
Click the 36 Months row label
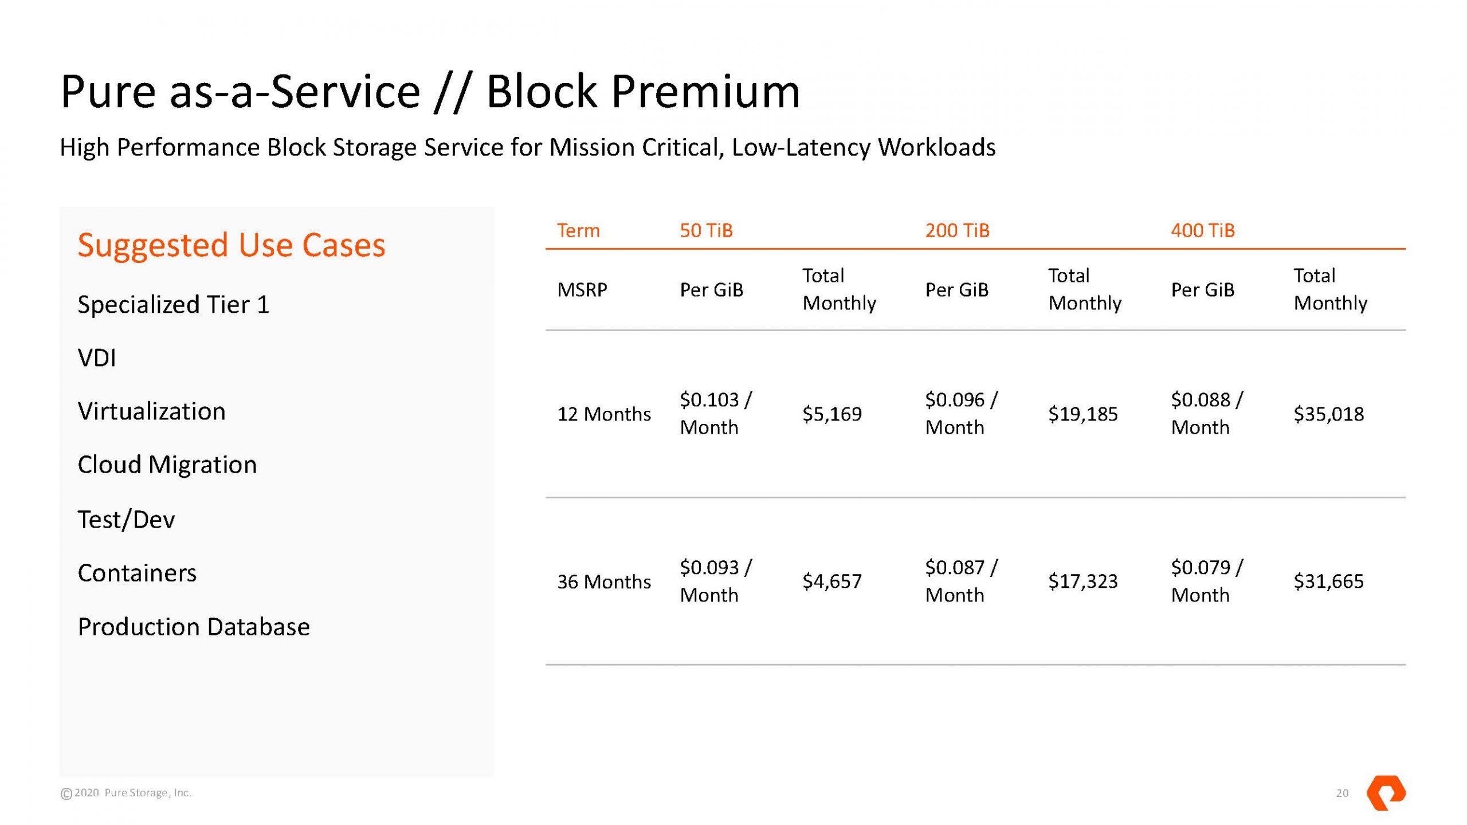point(603,582)
